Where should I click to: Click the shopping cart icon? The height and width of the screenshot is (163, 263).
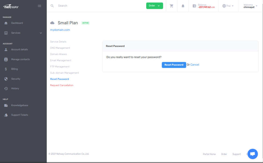click(172, 6)
